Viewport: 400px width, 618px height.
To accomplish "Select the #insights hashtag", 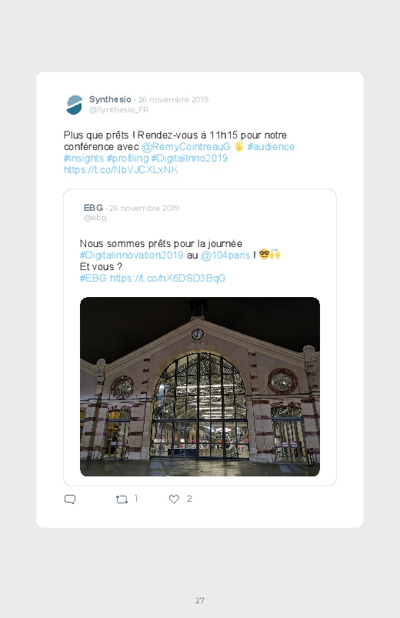I will pyautogui.click(x=84, y=158).
